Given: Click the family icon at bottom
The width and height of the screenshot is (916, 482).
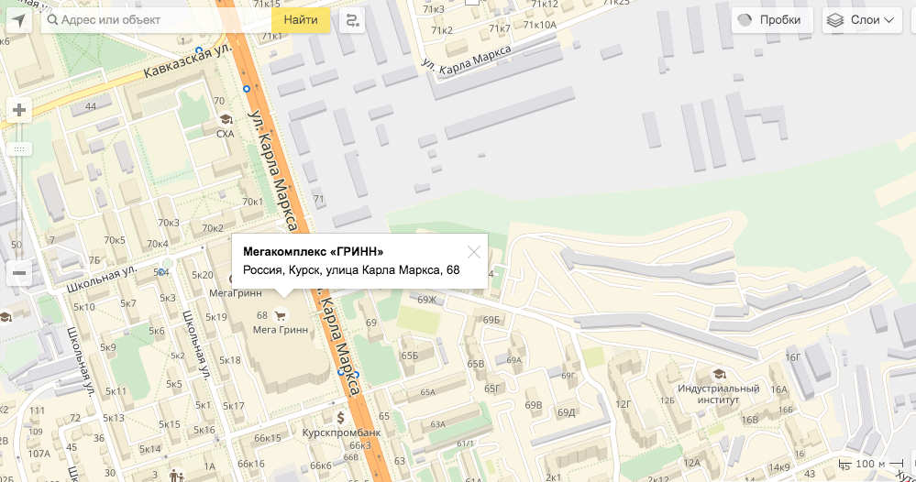Looking at the screenshot, I should (177, 476).
